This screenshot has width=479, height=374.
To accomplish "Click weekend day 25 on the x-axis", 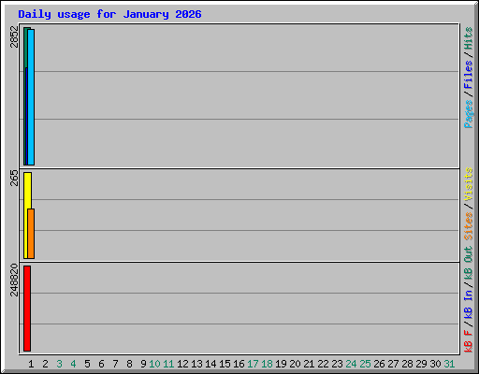I will click(x=365, y=364).
